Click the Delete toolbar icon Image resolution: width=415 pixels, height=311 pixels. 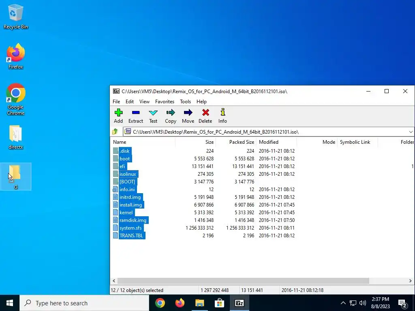(x=205, y=116)
